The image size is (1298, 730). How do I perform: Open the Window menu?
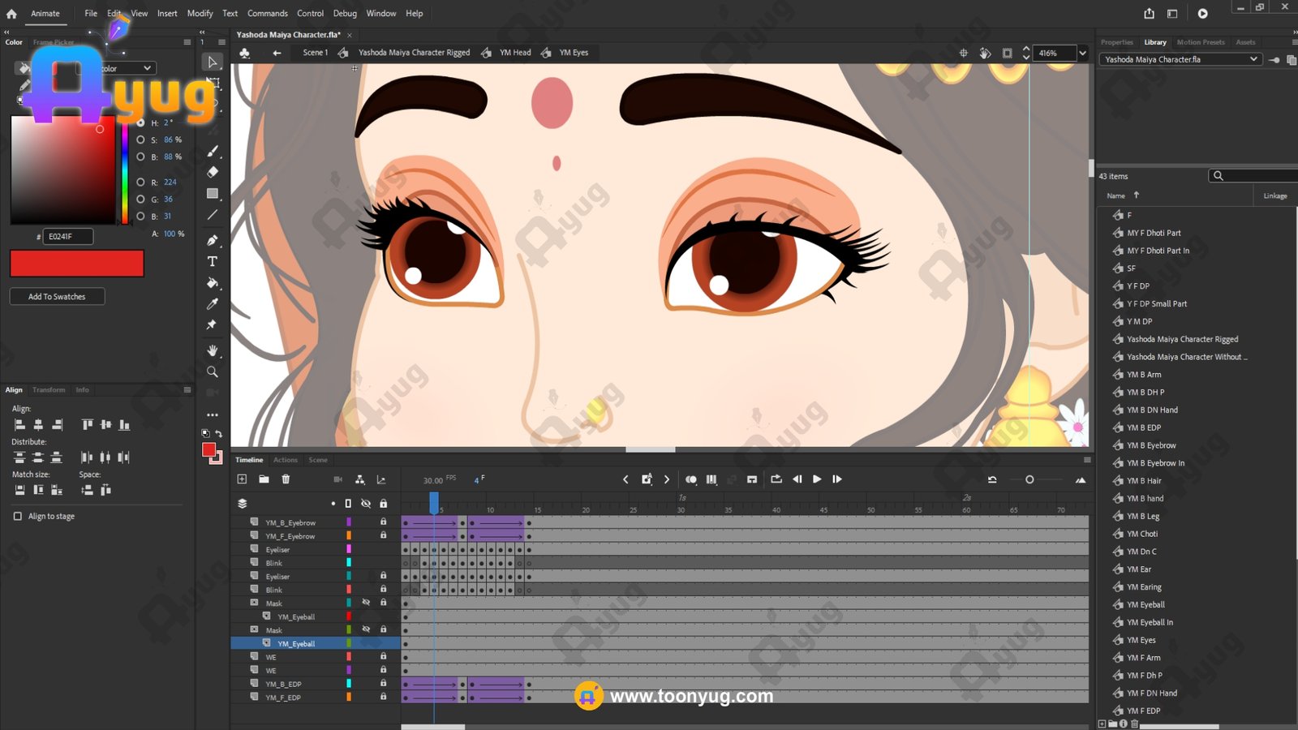[381, 14]
